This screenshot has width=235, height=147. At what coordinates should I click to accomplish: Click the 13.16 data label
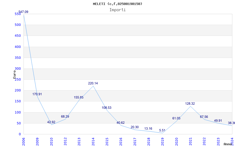click(148, 128)
